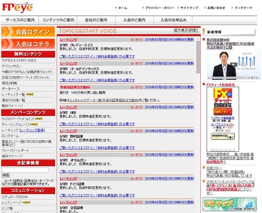Click the FXチャート book cover image
This screenshot has height=213, width=262.
click(223, 102)
